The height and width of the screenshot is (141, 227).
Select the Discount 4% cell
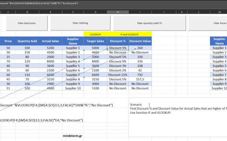click(x=118, y=61)
